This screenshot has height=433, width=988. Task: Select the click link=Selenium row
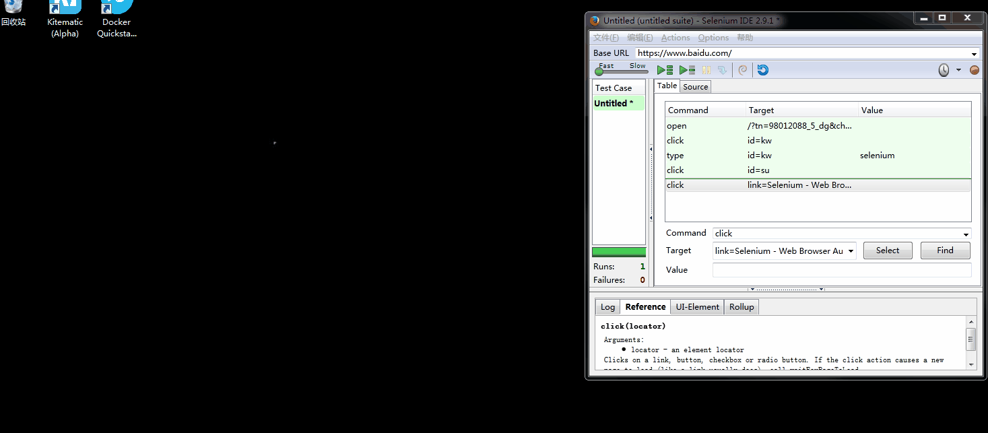pyautogui.click(x=818, y=185)
